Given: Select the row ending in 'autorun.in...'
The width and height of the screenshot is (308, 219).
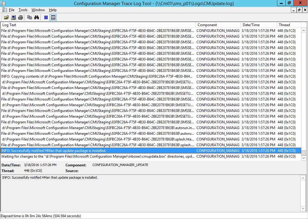Looking at the screenshot, I should click(151, 128).
